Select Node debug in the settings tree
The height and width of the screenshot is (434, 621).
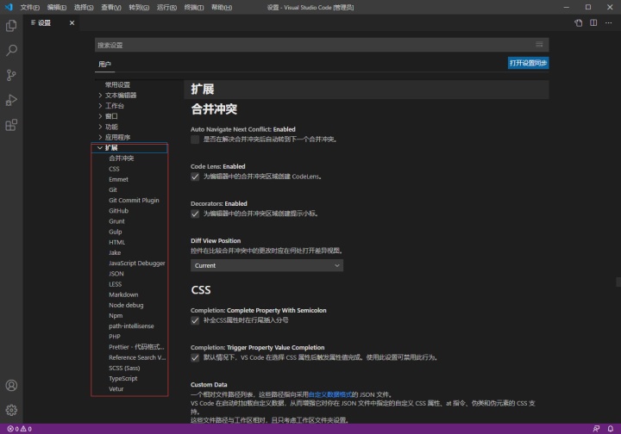point(126,305)
